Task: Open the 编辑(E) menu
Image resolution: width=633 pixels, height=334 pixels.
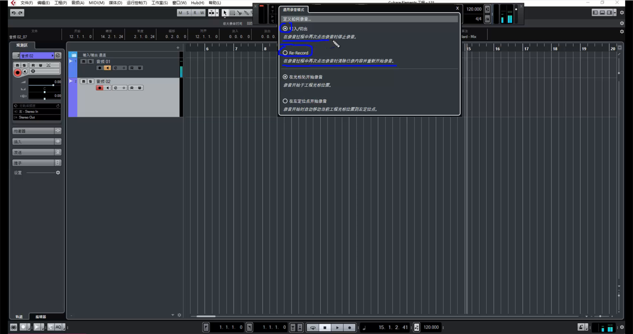Action: [44, 3]
